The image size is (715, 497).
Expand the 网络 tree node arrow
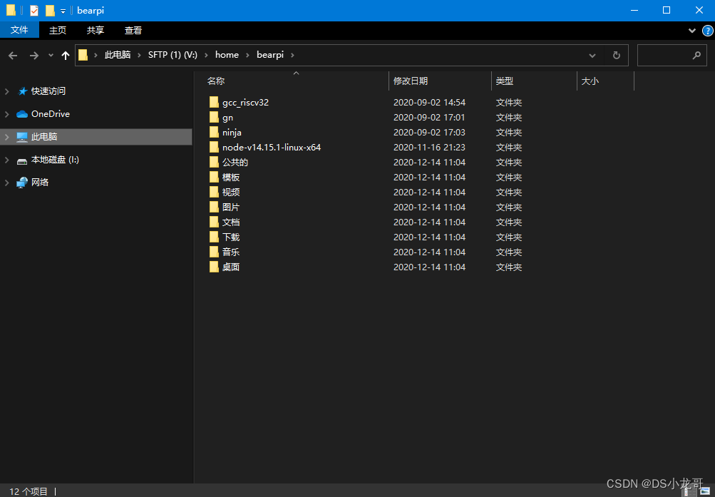(x=7, y=183)
